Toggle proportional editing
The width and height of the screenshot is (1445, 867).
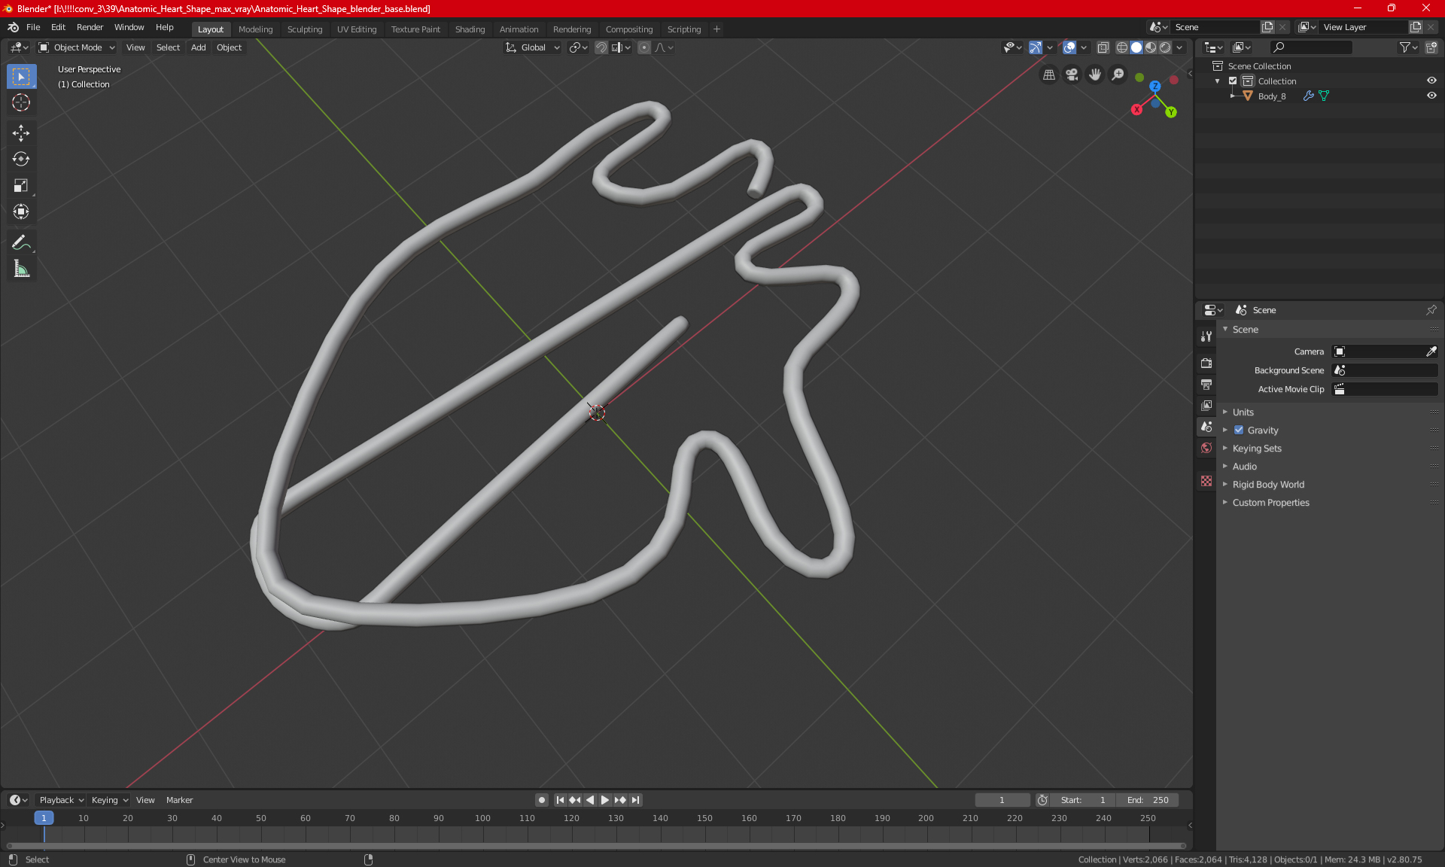click(x=644, y=47)
